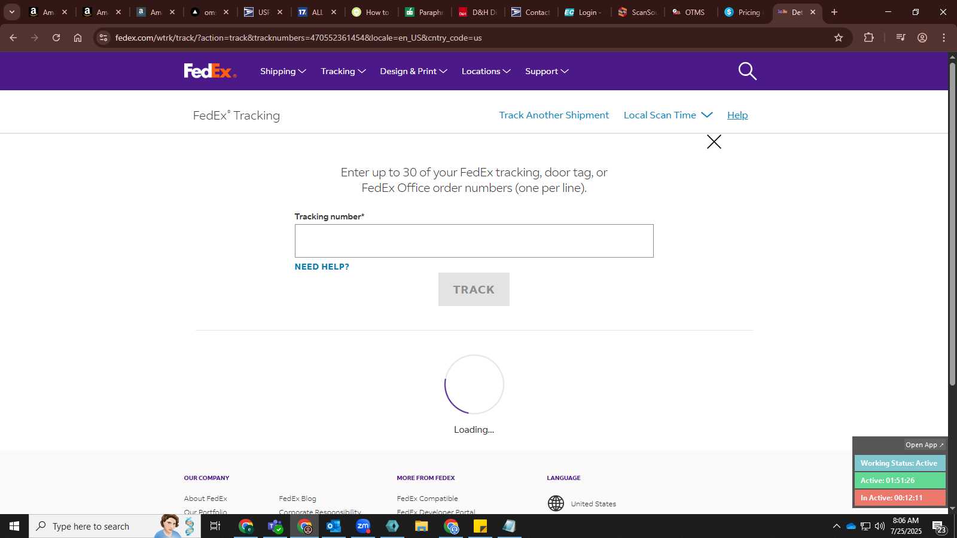Open the volume control in system tray
Screen dimensions: 957x538
pos(880,526)
